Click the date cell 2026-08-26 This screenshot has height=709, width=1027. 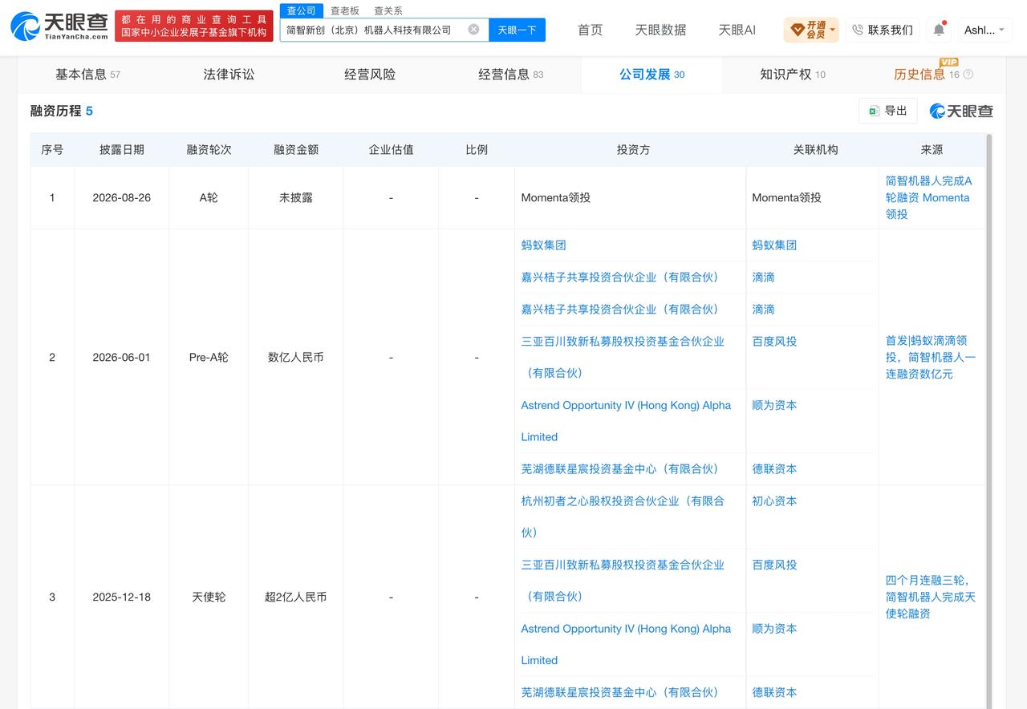[122, 197]
